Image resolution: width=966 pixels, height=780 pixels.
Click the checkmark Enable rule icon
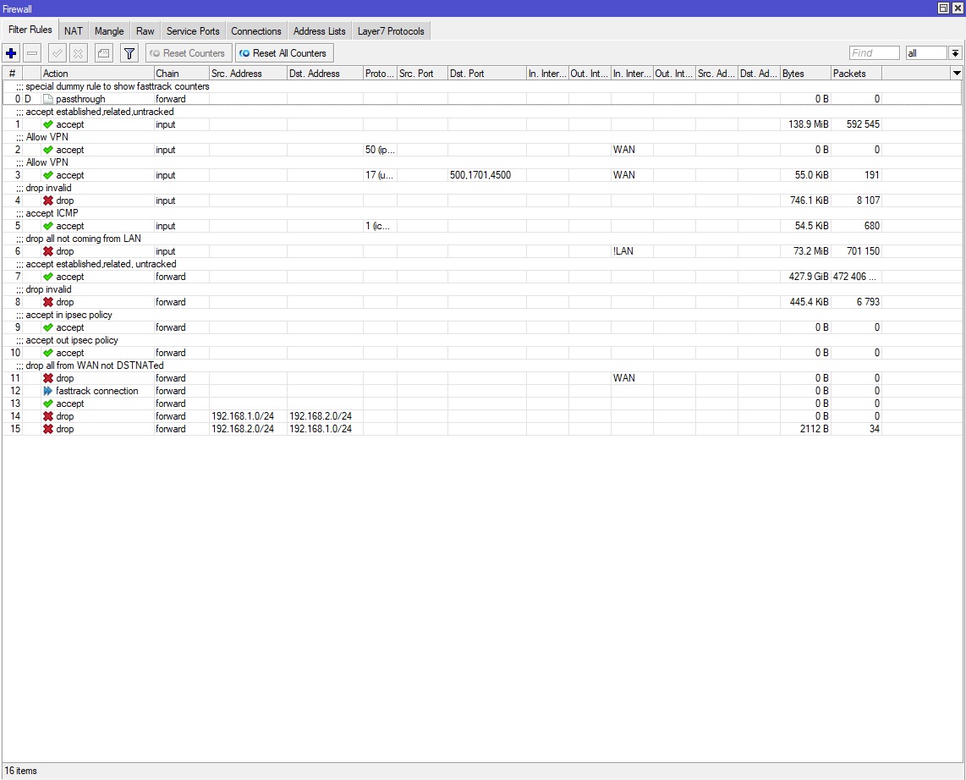[58, 53]
